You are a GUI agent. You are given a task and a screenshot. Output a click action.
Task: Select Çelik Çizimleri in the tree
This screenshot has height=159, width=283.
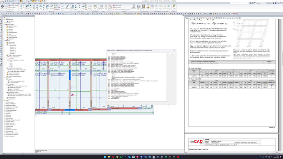(x=12, y=97)
